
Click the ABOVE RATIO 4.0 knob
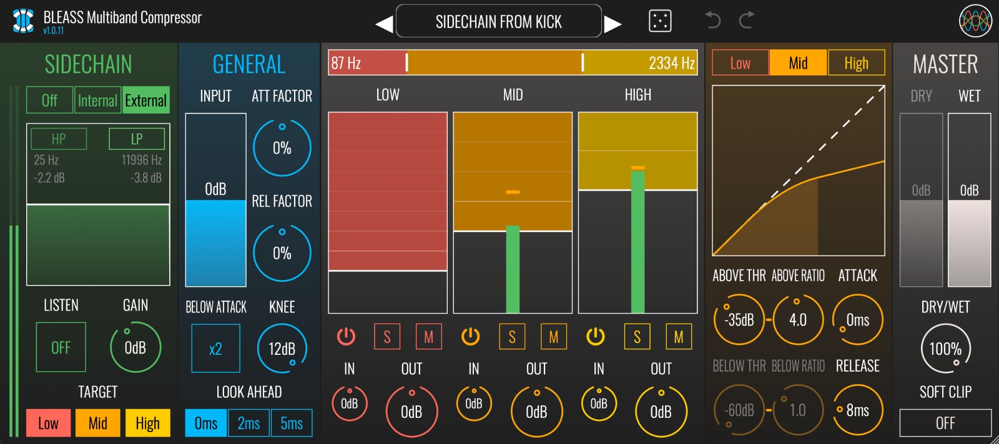798,320
